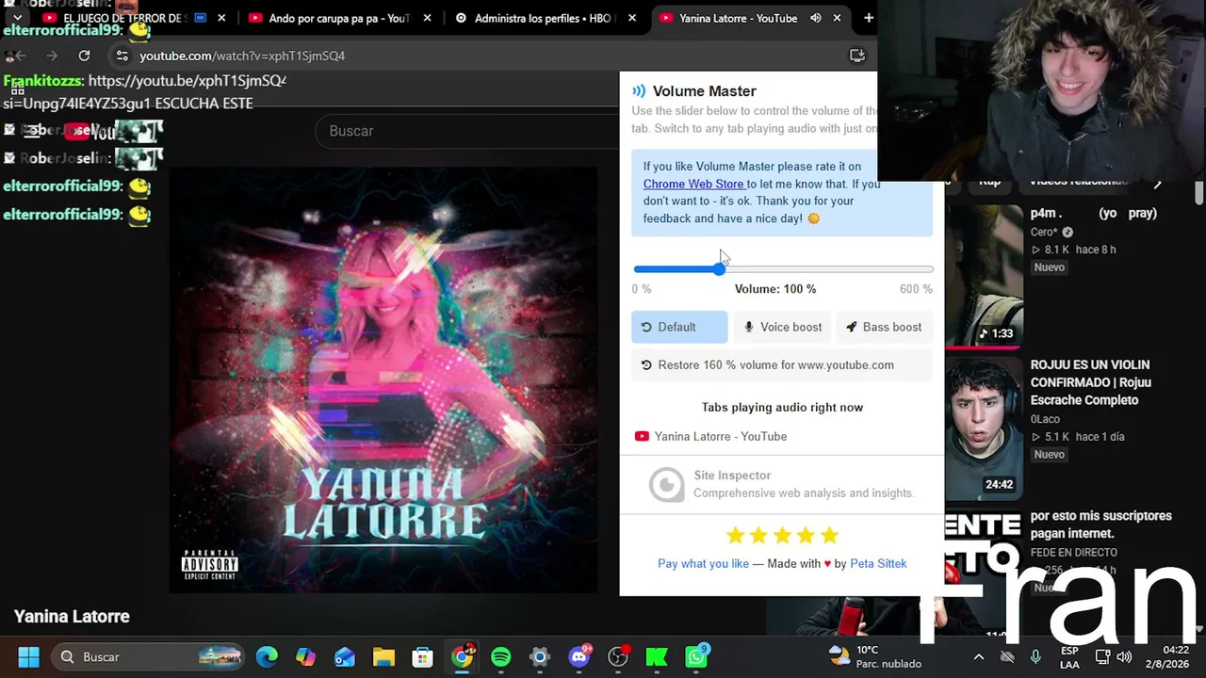Focus the YouTube Buscar search field
This screenshot has height=678, width=1206.
pos(466,131)
